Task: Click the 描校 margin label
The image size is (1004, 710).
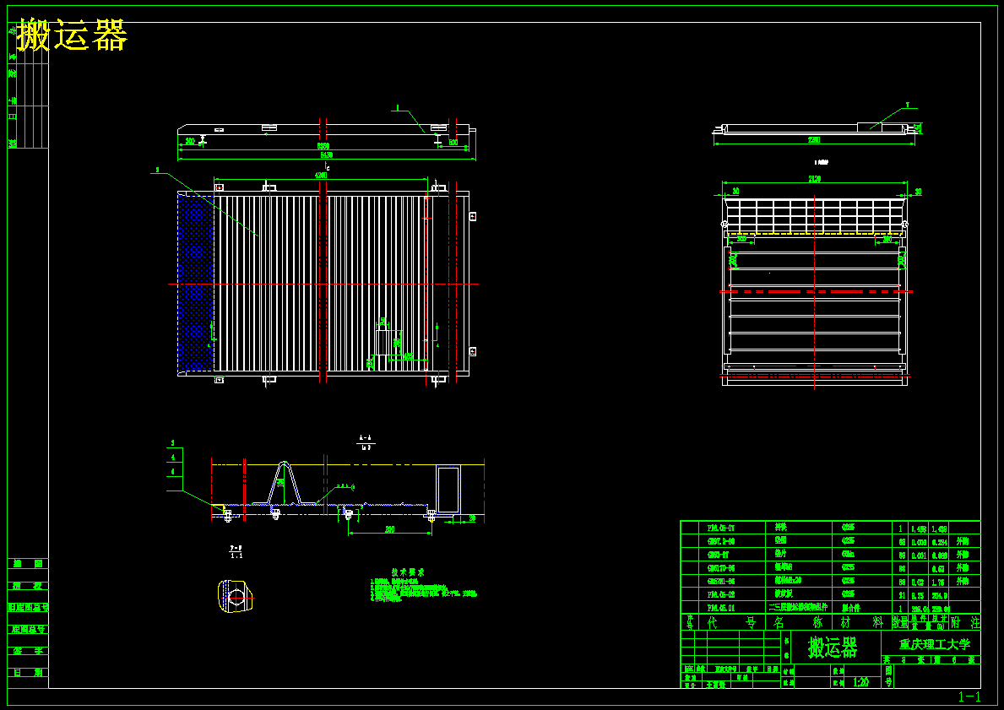Action: (28, 586)
